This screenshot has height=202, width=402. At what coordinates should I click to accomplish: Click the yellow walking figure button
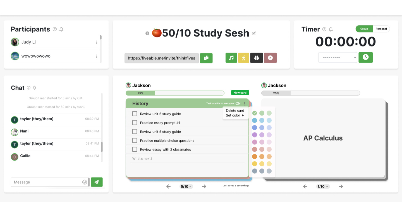[x=244, y=58]
